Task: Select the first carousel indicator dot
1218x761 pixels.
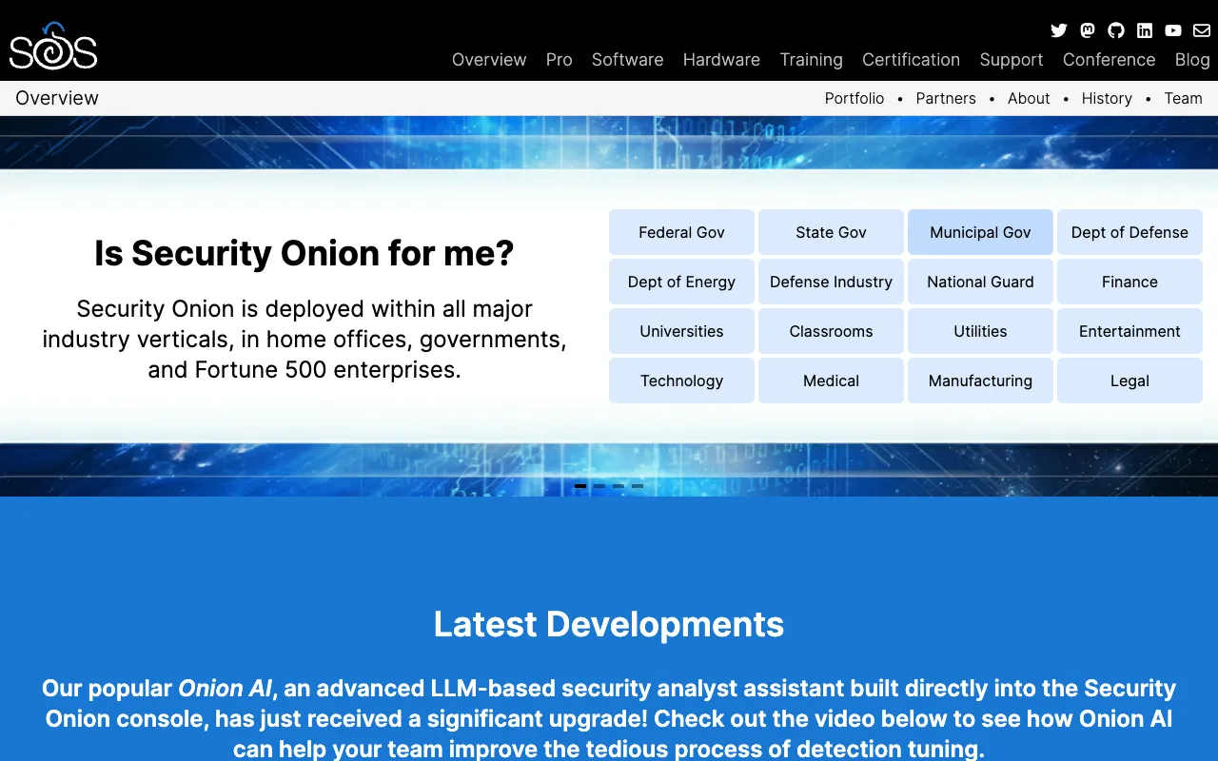Action: pyautogui.click(x=580, y=485)
